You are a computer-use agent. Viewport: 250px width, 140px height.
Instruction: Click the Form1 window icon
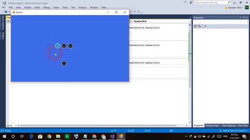click(x=14, y=12)
